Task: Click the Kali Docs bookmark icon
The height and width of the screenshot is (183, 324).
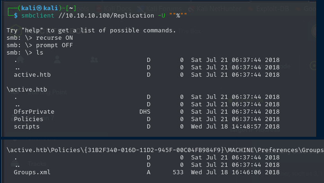Action: pos(99,9)
